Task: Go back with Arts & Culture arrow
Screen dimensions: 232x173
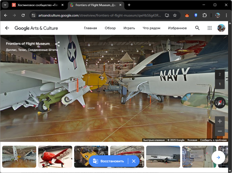Action: (x=7, y=28)
